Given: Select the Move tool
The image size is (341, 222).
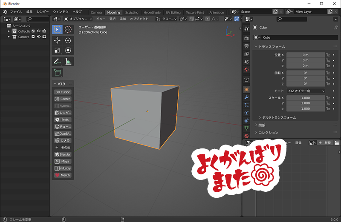Looking at the screenshot, I should 57,40.
